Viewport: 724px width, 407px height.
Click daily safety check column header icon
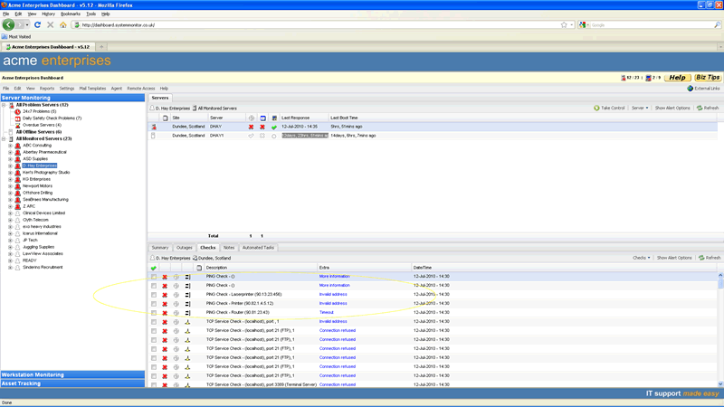coord(262,118)
